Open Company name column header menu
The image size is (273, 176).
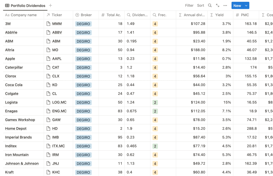[x=23, y=15]
